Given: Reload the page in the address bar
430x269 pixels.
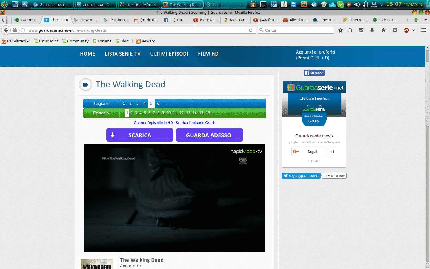Looking at the screenshot, I should click(x=251, y=30).
